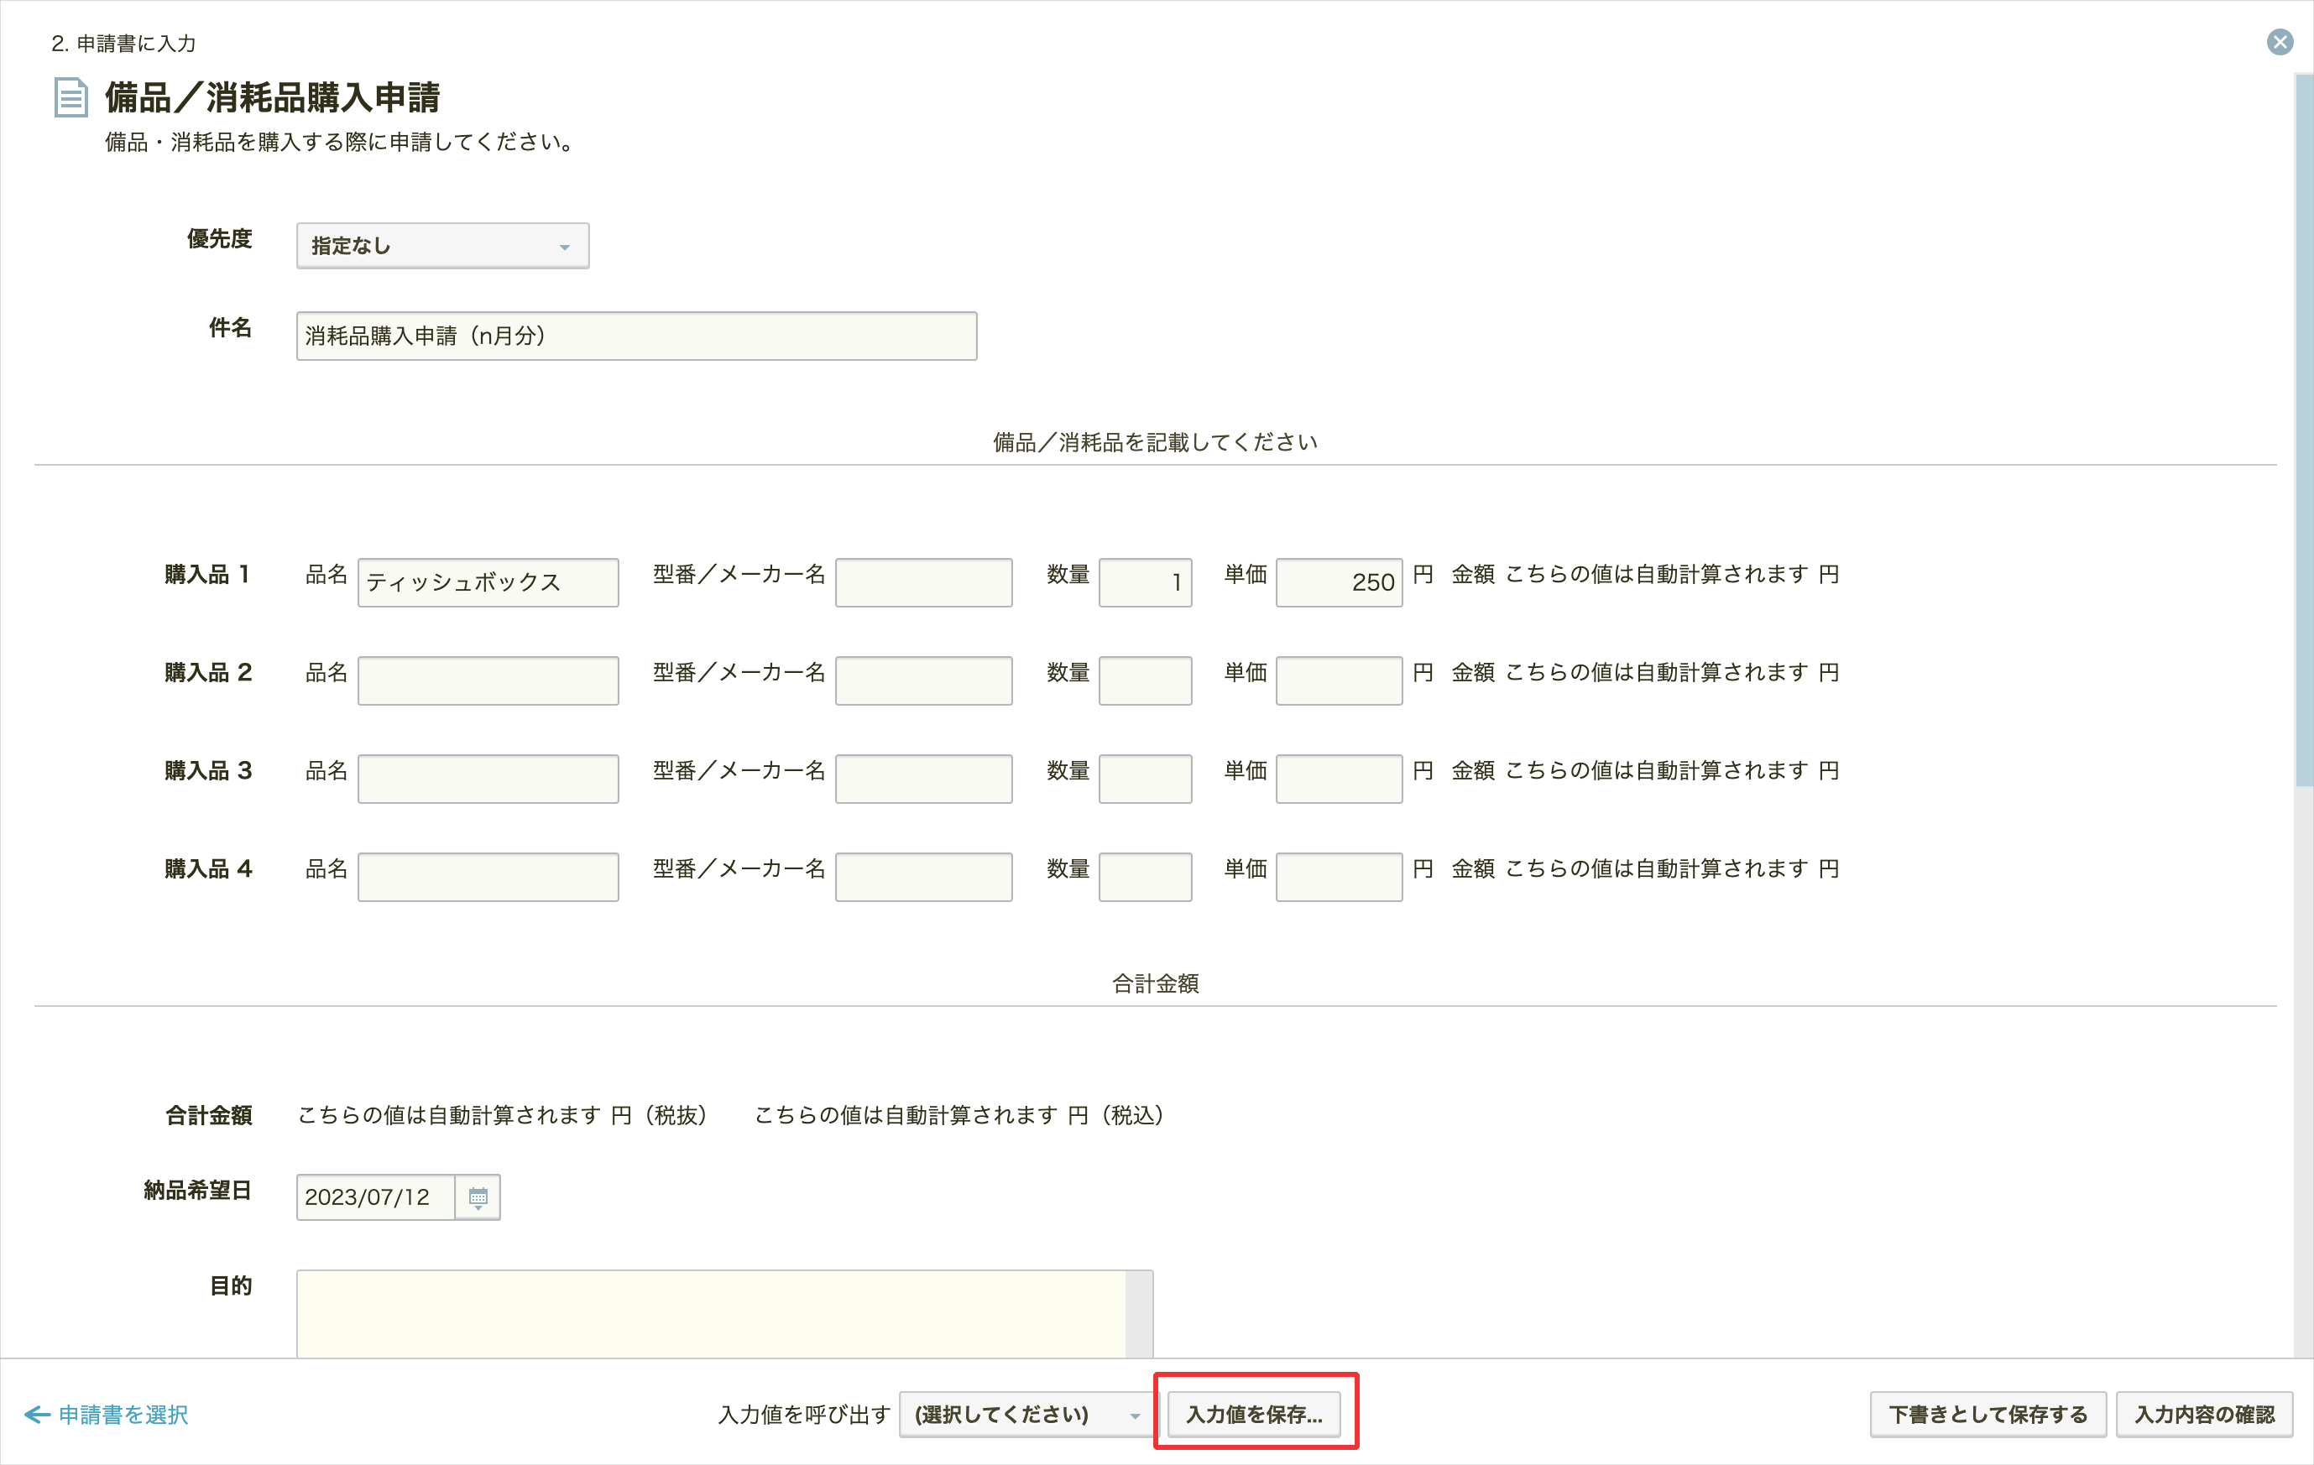Click the 円（税込） total text
The width and height of the screenshot is (2314, 1465).
1115,1115
